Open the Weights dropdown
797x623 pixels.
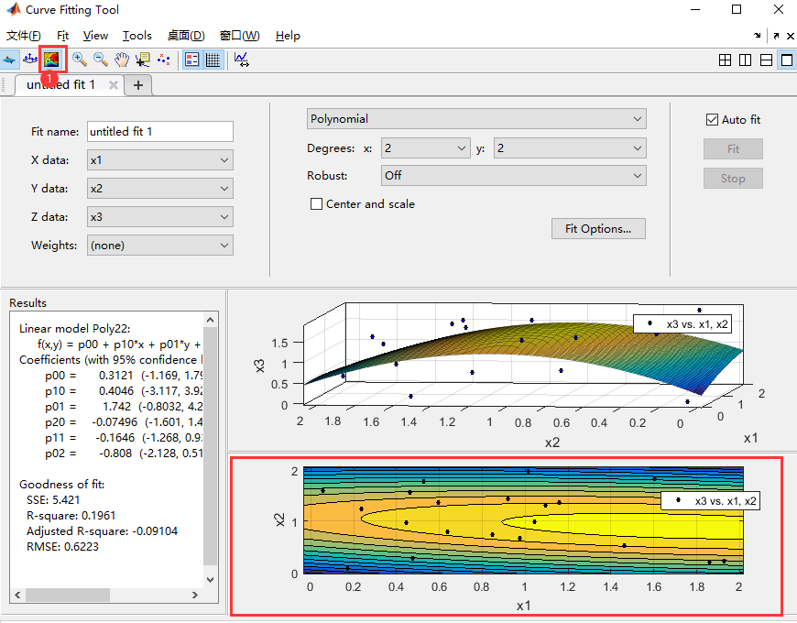(x=160, y=246)
